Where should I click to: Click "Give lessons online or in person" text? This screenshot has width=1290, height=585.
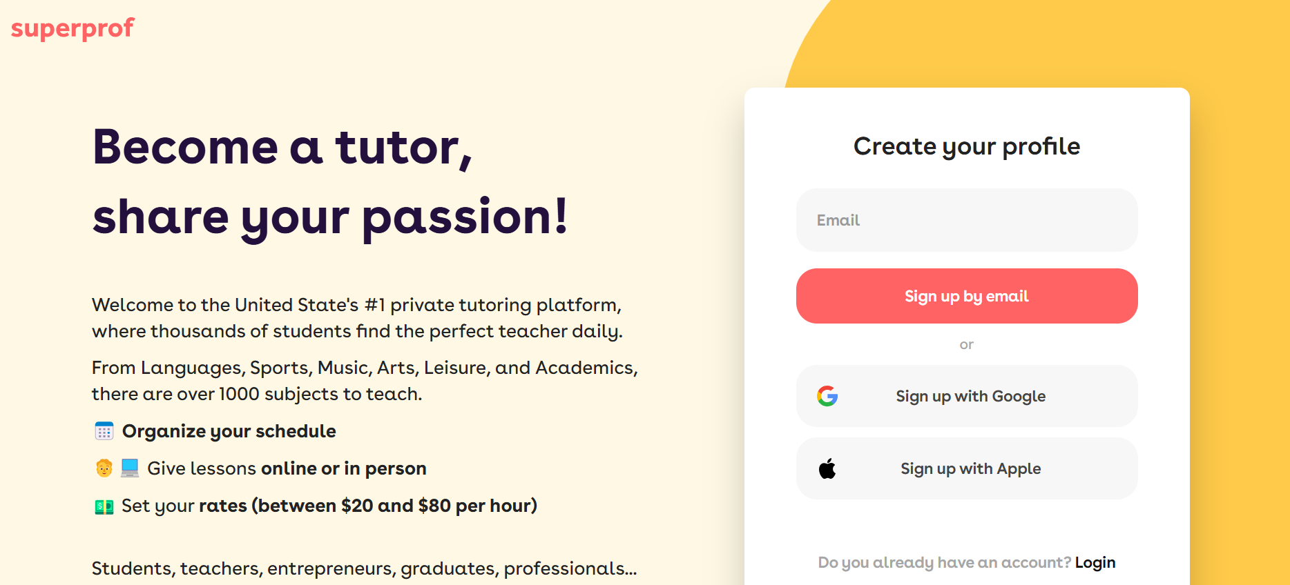tap(287, 469)
